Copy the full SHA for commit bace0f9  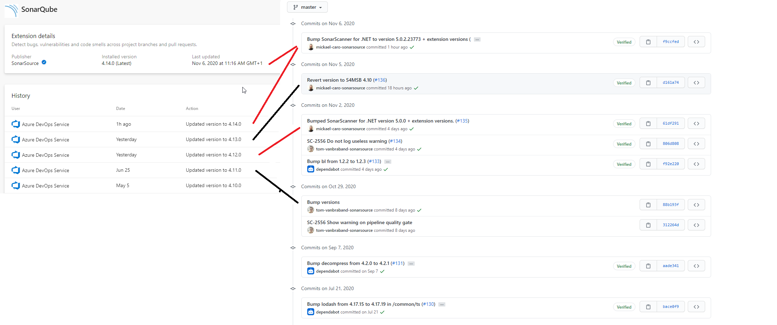pyautogui.click(x=648, y=307)
